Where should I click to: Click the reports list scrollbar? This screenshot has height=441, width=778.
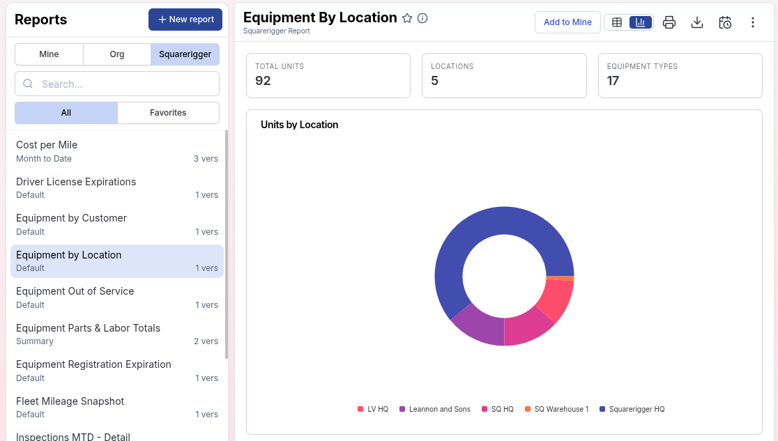coord(227,244)
